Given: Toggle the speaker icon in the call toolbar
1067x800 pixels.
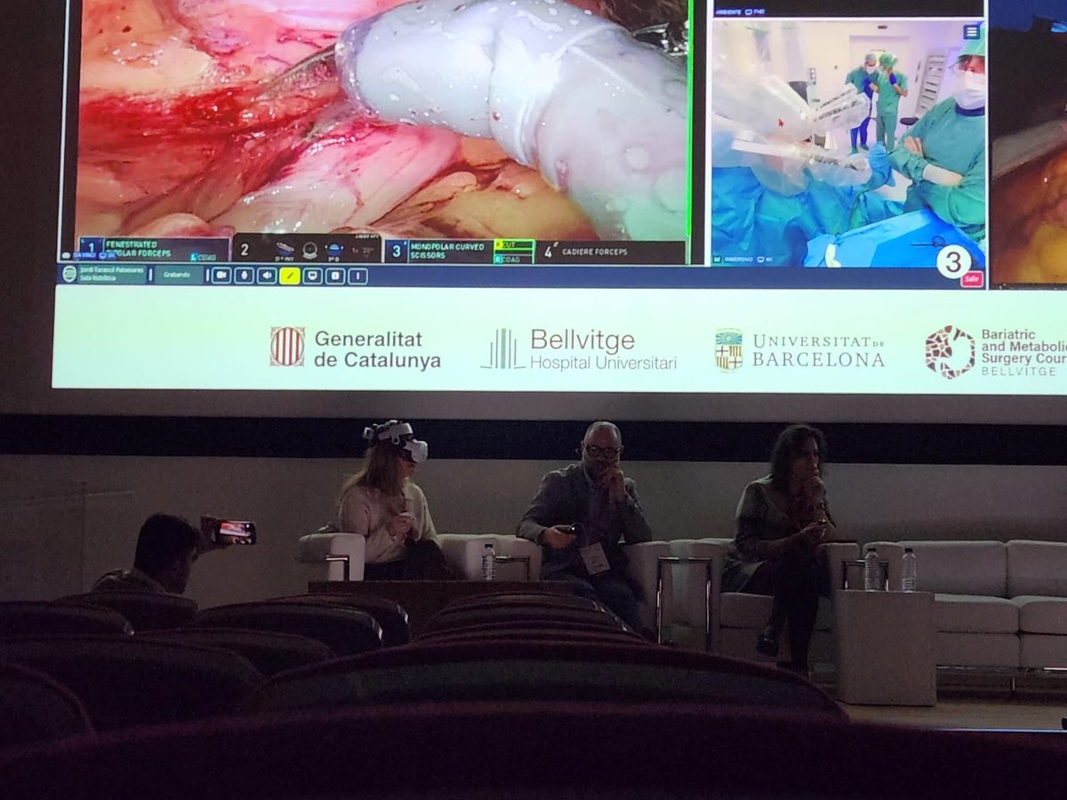Looking at the screenshot, I should [x=267, y=276].
